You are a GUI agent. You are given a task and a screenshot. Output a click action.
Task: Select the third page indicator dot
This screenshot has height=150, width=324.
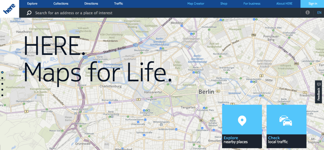pos(2,84)
